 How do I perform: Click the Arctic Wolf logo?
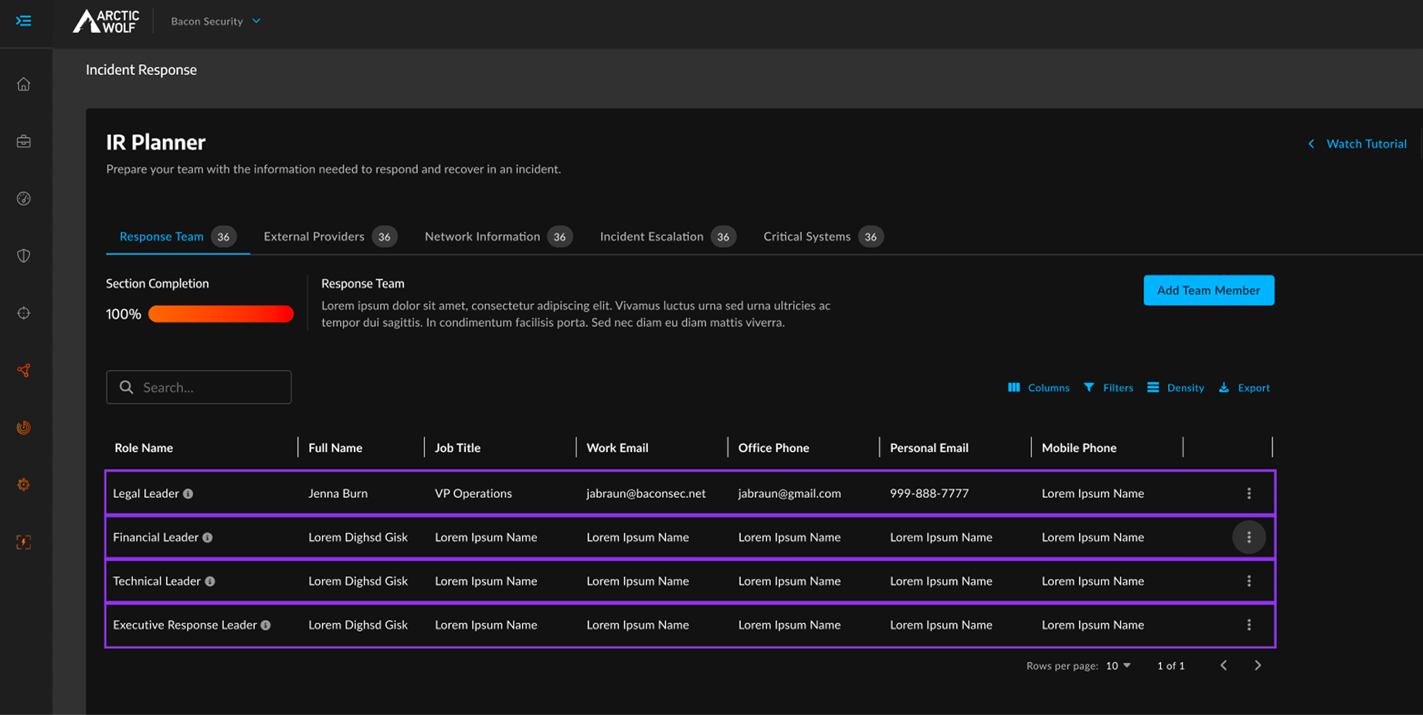click(107, 21)
